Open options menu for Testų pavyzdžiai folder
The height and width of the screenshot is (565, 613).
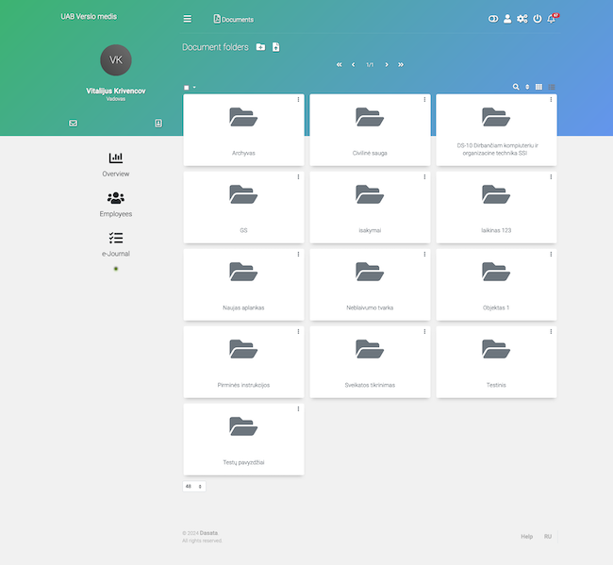tap(298, 409)
